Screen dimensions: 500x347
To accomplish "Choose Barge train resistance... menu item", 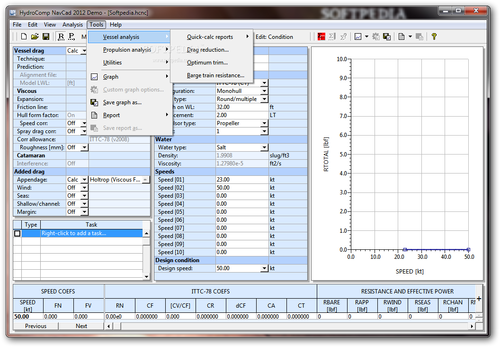I will [x=212, y=75].
